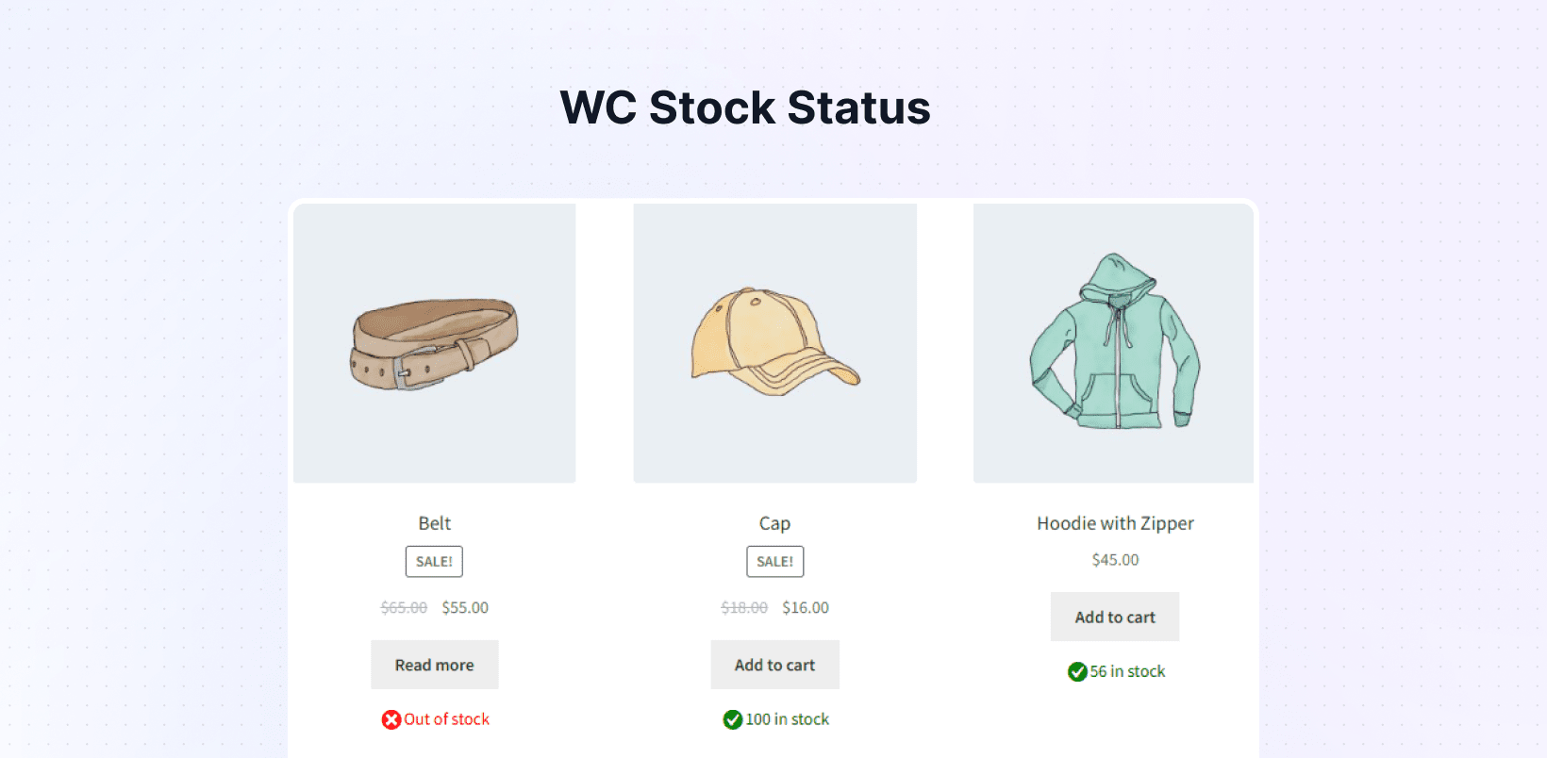Open the Belt product title link

coord(435,523)
